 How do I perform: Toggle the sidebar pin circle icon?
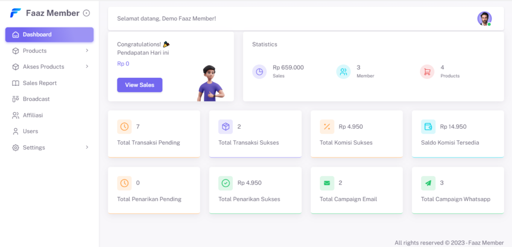(86, 13)
